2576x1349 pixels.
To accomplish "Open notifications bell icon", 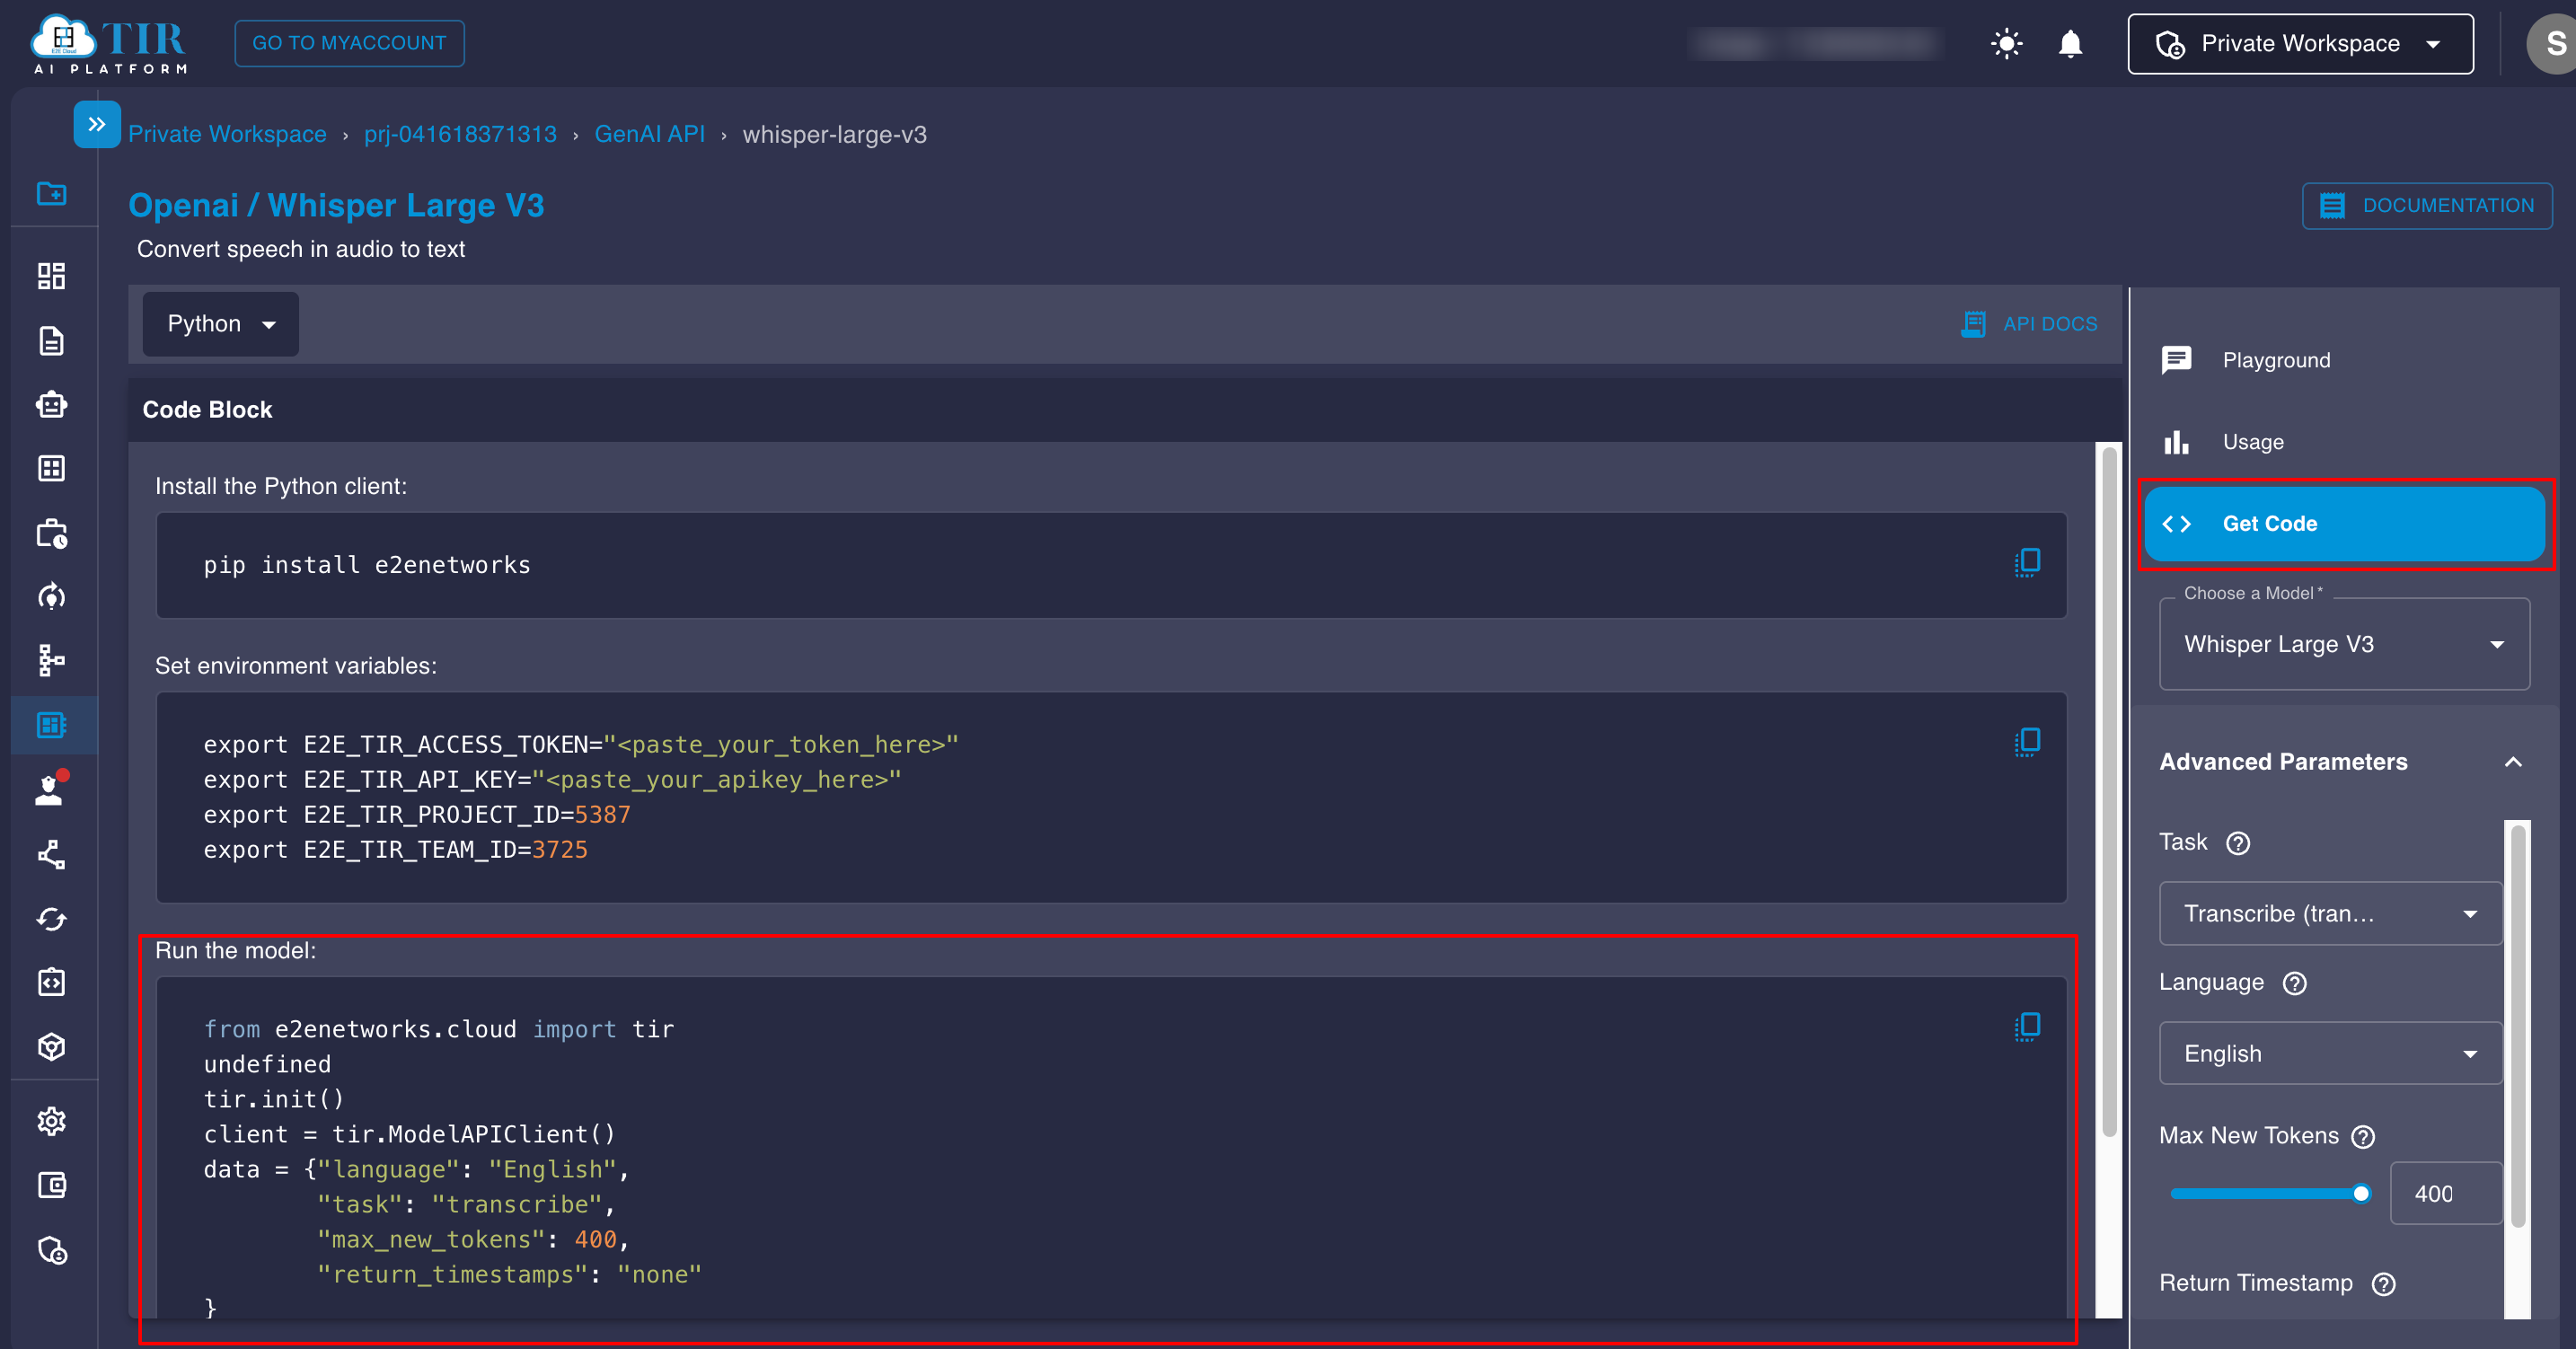I will coord(2070,44).
